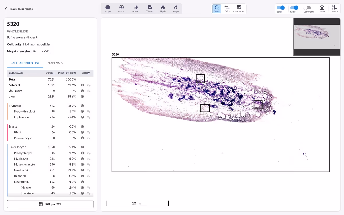Image resolution: width=344 pixels, height=215 pixels.
Task: Select the Lipids overlay icon
Action: click(x=163, y=9)
